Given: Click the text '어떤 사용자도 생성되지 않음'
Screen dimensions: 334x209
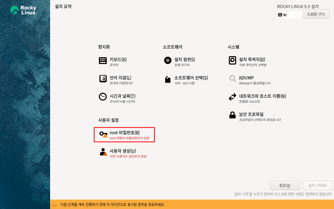Looking at the screenshot, I should pyautogui.click(x=128, y=156).
